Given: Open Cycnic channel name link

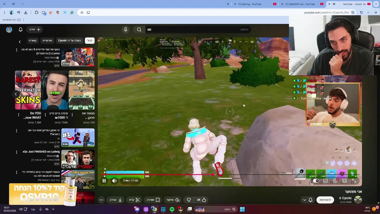Looking at the screenshot, I should [x=347, y=198].
